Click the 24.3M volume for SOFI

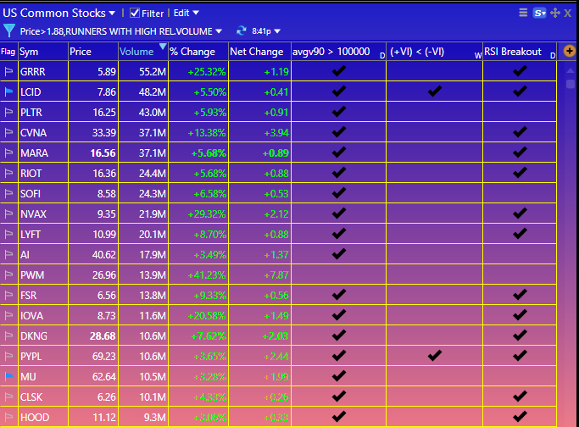(x=153, y=193)
